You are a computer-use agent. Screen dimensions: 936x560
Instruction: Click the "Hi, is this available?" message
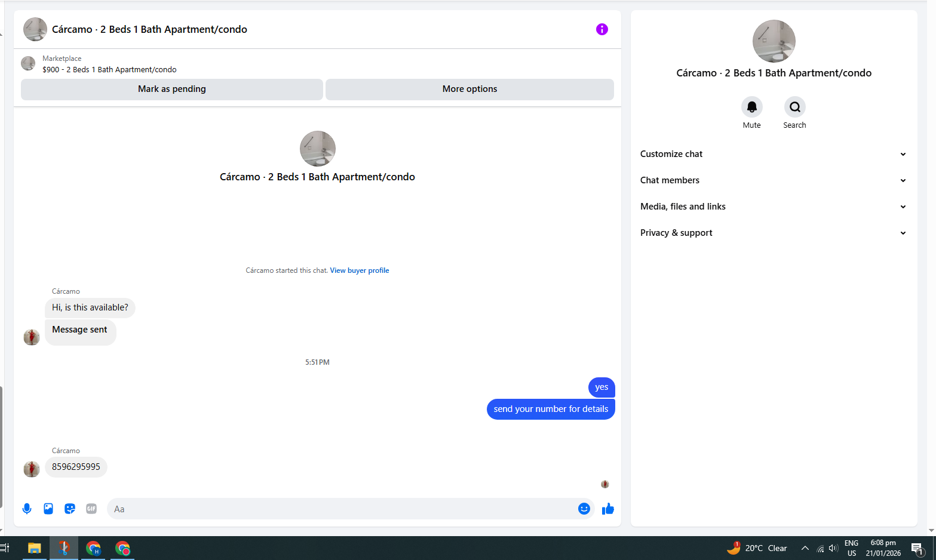click(x=90, y=308)
